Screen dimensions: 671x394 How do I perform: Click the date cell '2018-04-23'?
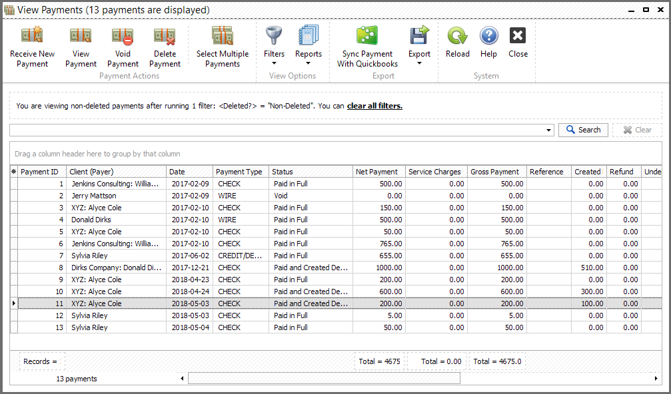[191, 280]
